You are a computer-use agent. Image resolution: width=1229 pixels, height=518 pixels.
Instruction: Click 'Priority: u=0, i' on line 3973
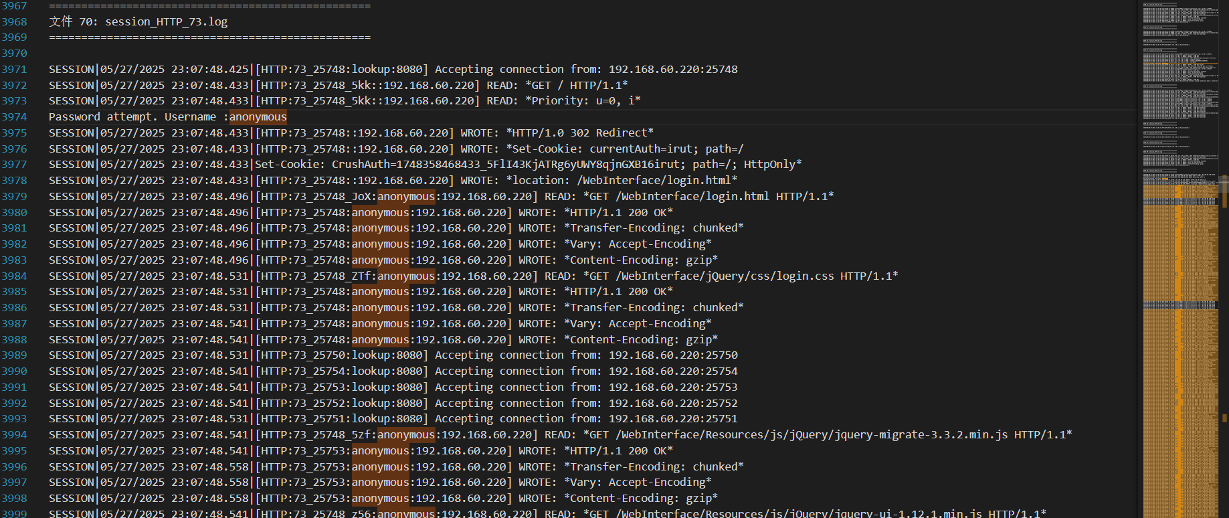(583, 101)
